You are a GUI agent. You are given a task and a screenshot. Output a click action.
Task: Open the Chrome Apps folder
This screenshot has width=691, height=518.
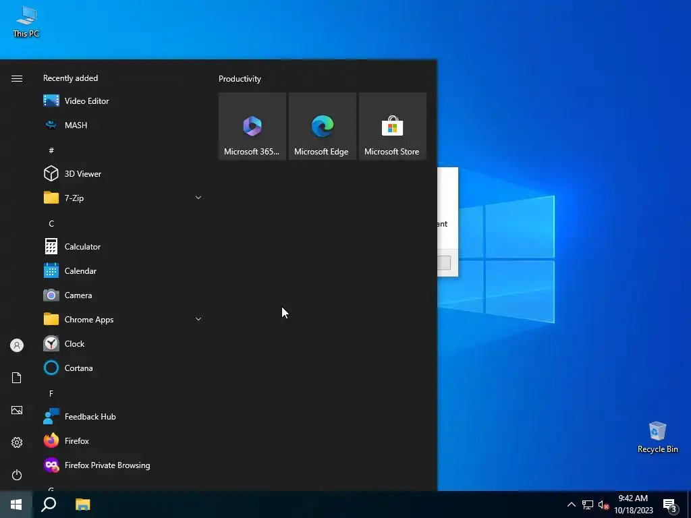click(x=123, y=319)
